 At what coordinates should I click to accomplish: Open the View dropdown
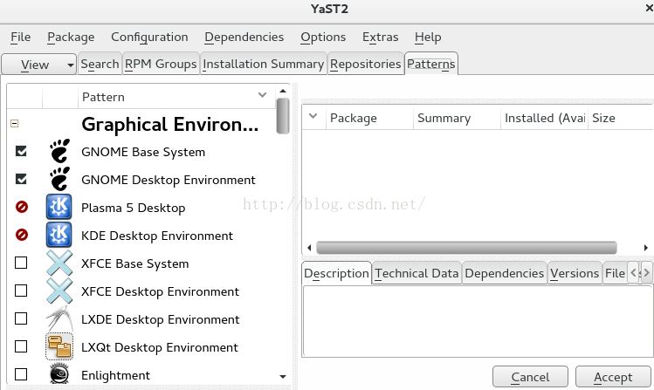[38, 65]
